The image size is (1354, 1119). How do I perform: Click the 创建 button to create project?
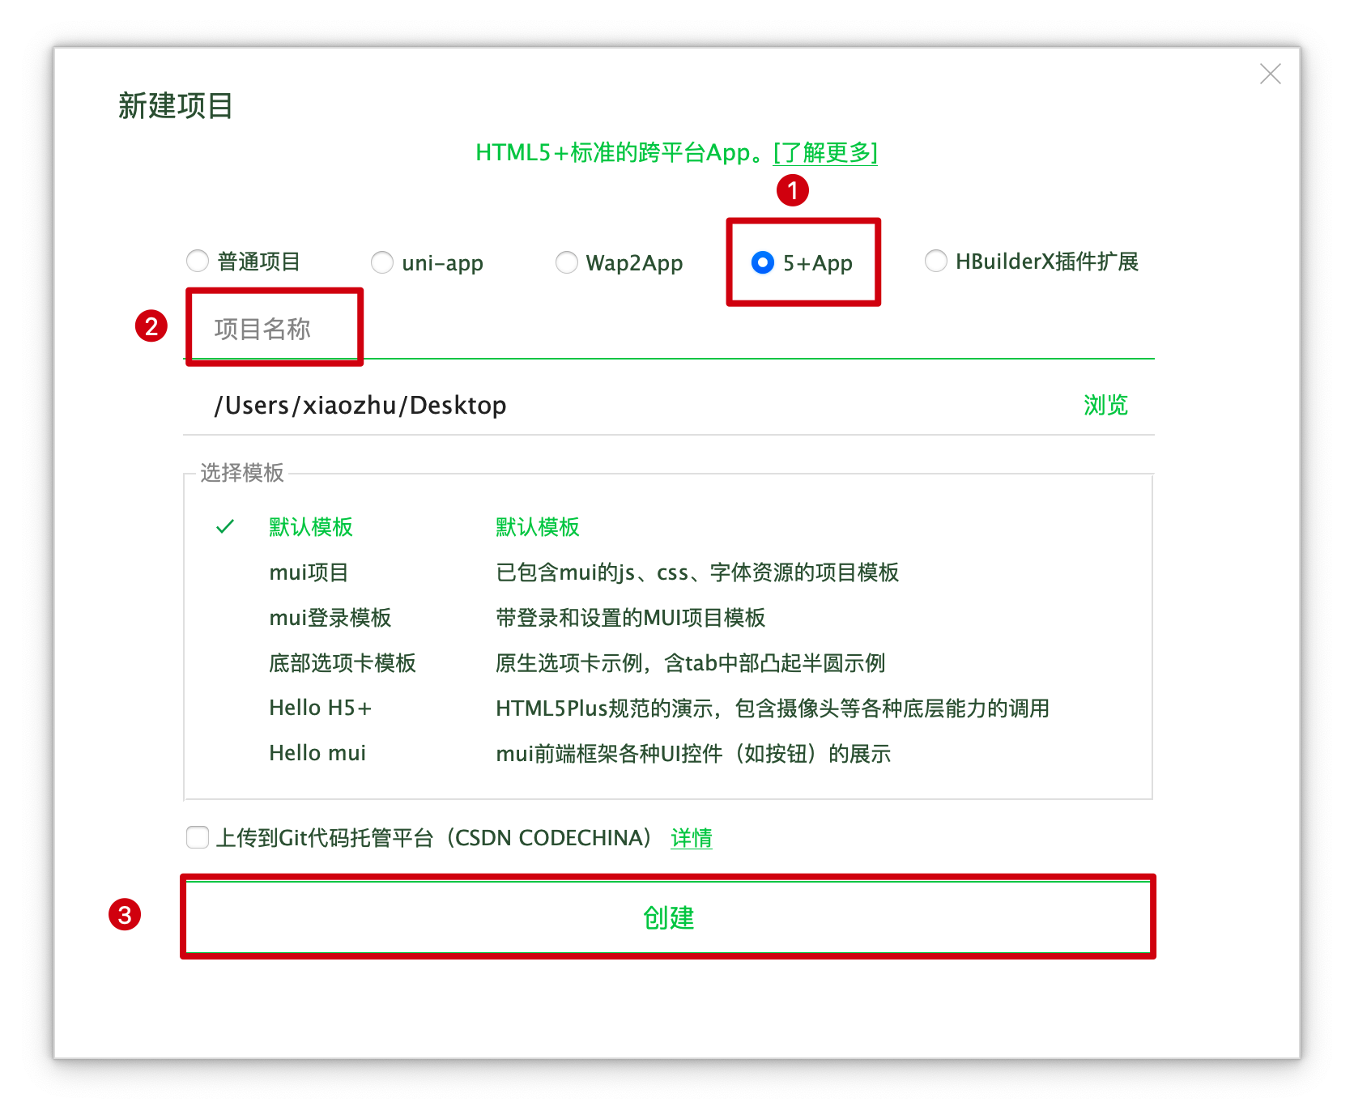[x=669, y=917]
